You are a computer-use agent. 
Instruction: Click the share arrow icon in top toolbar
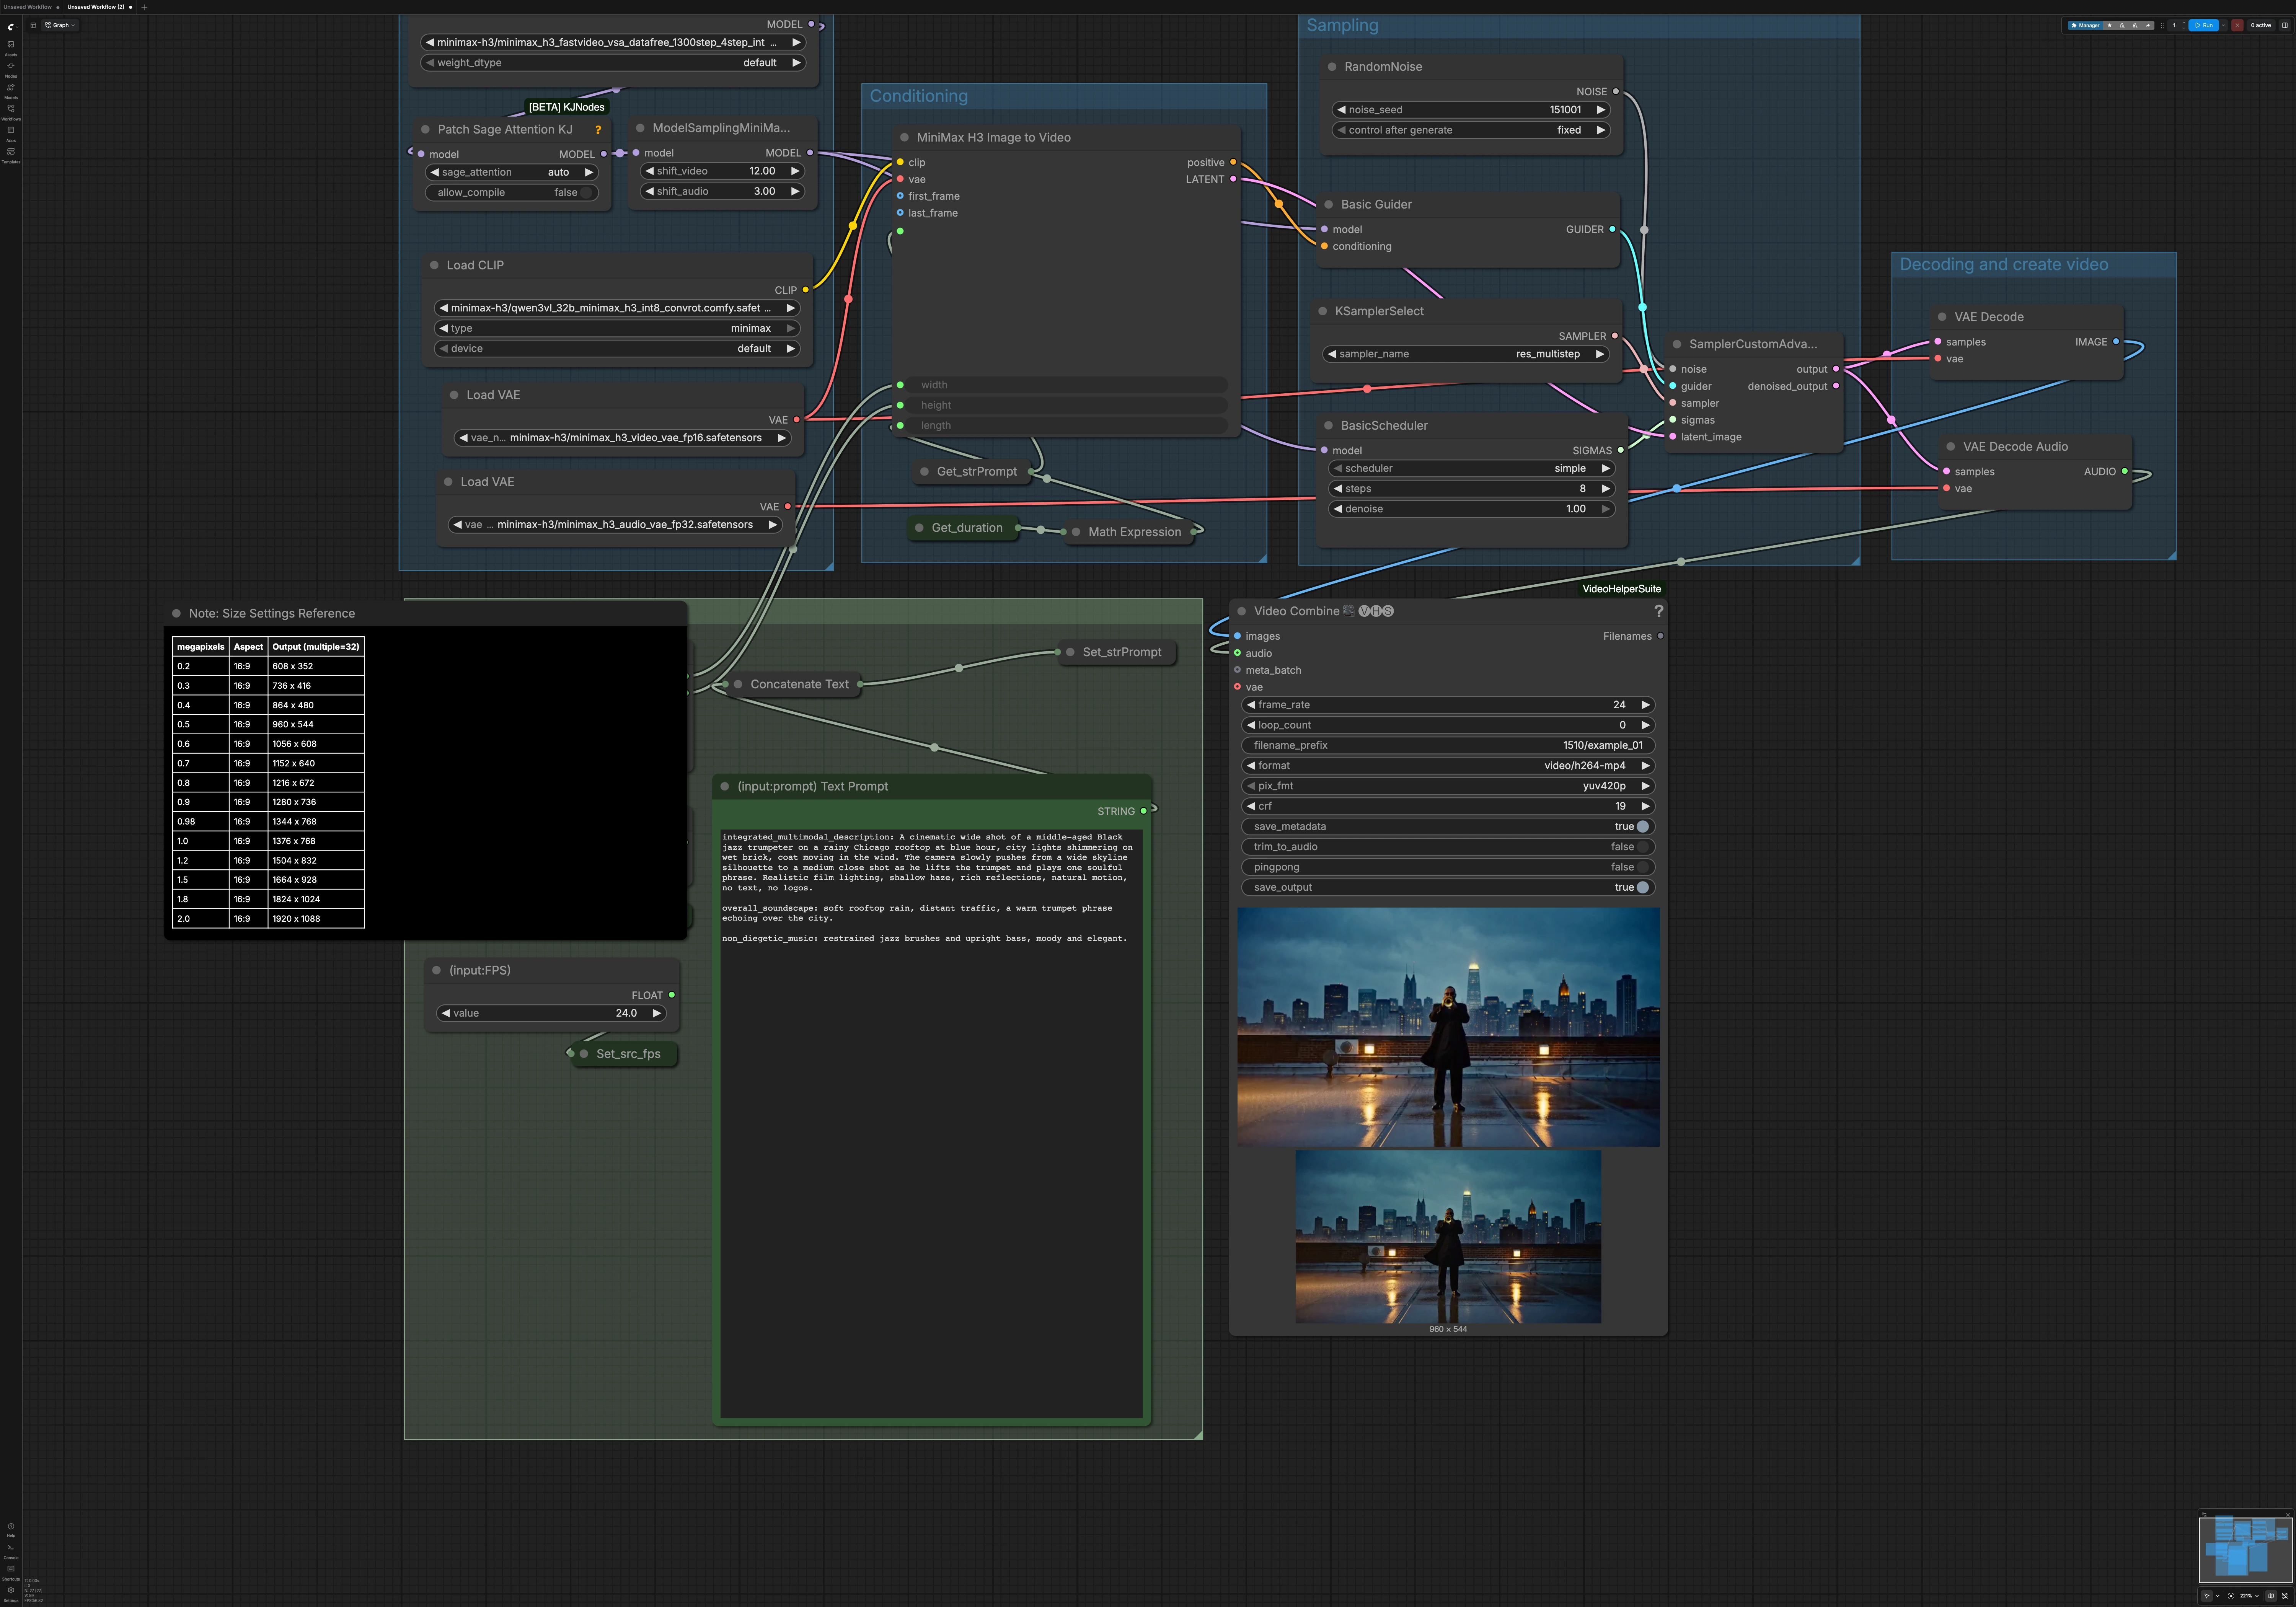point(2148,25)
